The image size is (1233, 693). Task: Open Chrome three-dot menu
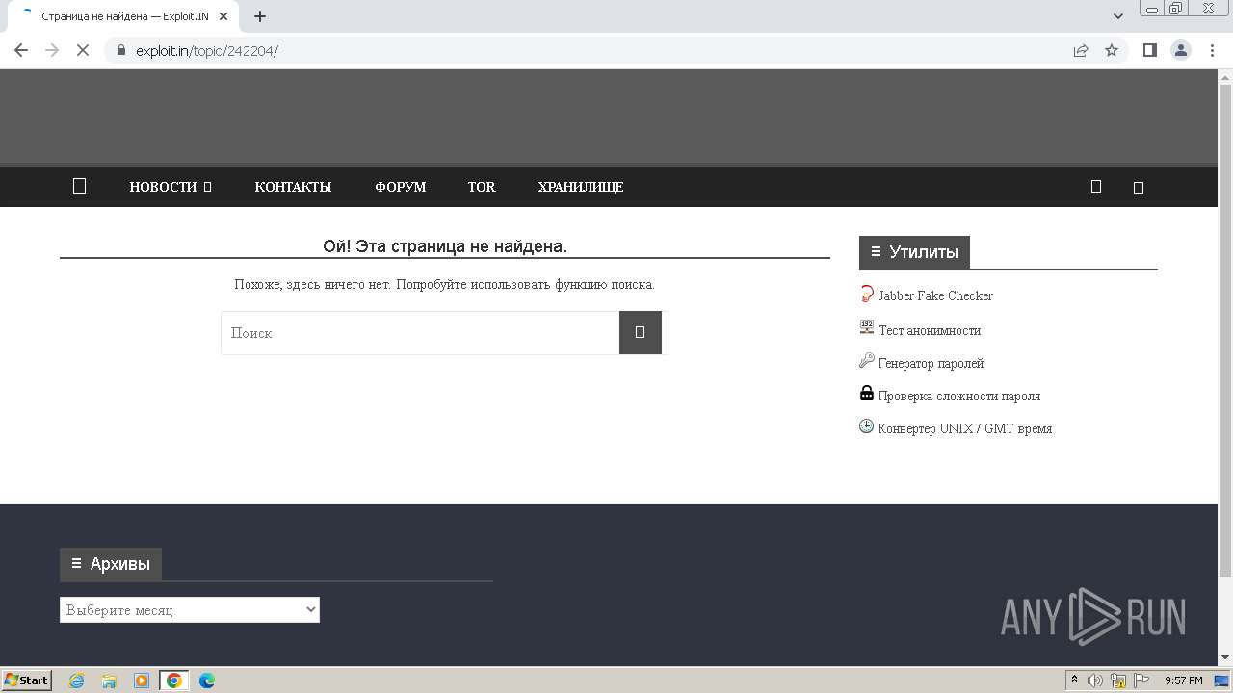(x=1213, y=50)
